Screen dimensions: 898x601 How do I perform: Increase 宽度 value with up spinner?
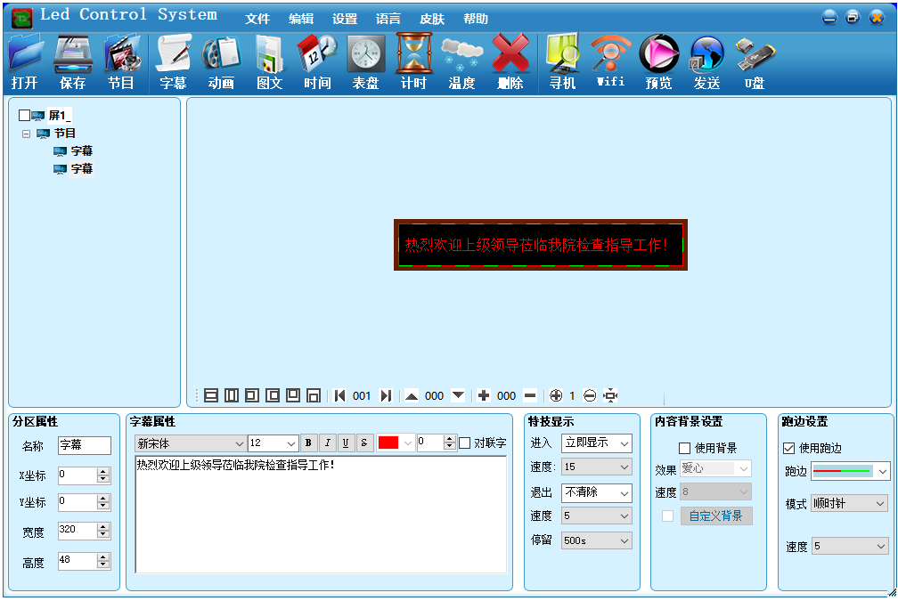point(103,527)
